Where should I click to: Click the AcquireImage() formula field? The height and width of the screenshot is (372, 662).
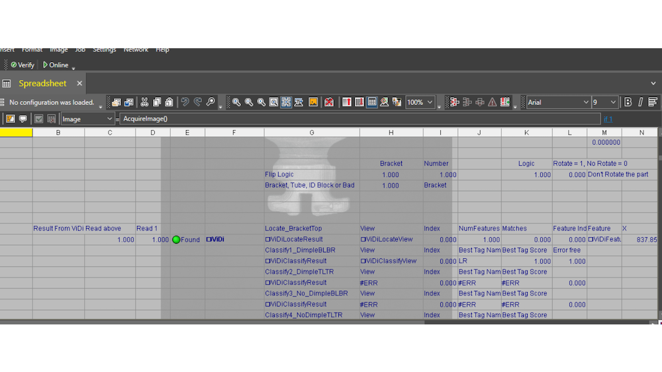[360, 119]
